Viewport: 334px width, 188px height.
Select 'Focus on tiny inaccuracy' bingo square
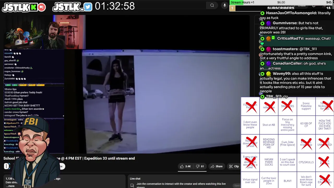pos(288,125)
